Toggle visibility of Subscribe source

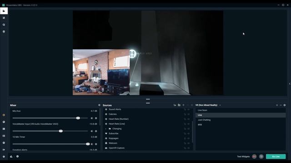tap(189, 134)
